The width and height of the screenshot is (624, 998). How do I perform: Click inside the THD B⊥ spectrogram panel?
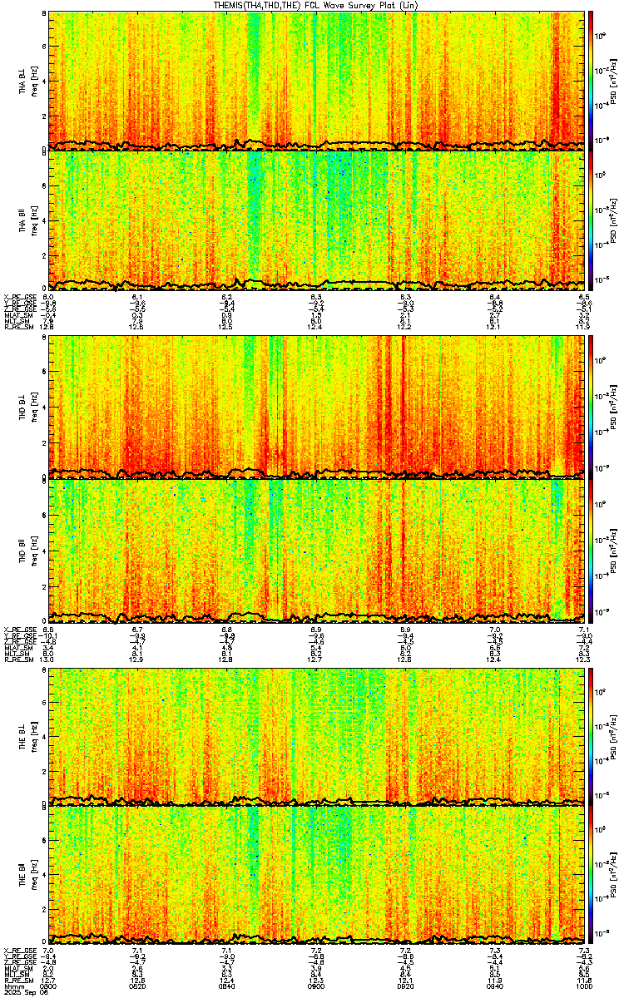(x=318, y=407)
